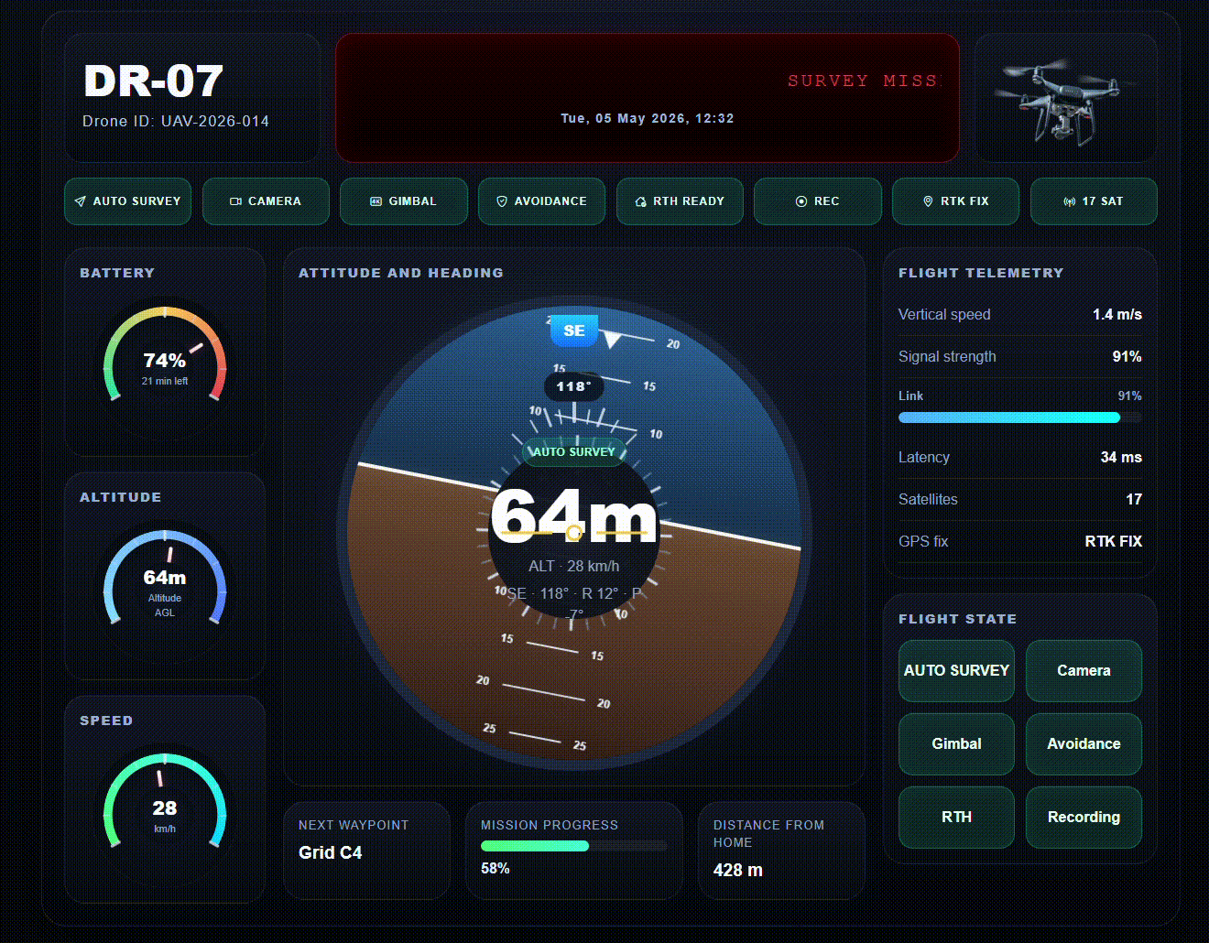1209x943 pixels.
Task: Toggle the Gimbal flight state button
Action: point(956,744)
